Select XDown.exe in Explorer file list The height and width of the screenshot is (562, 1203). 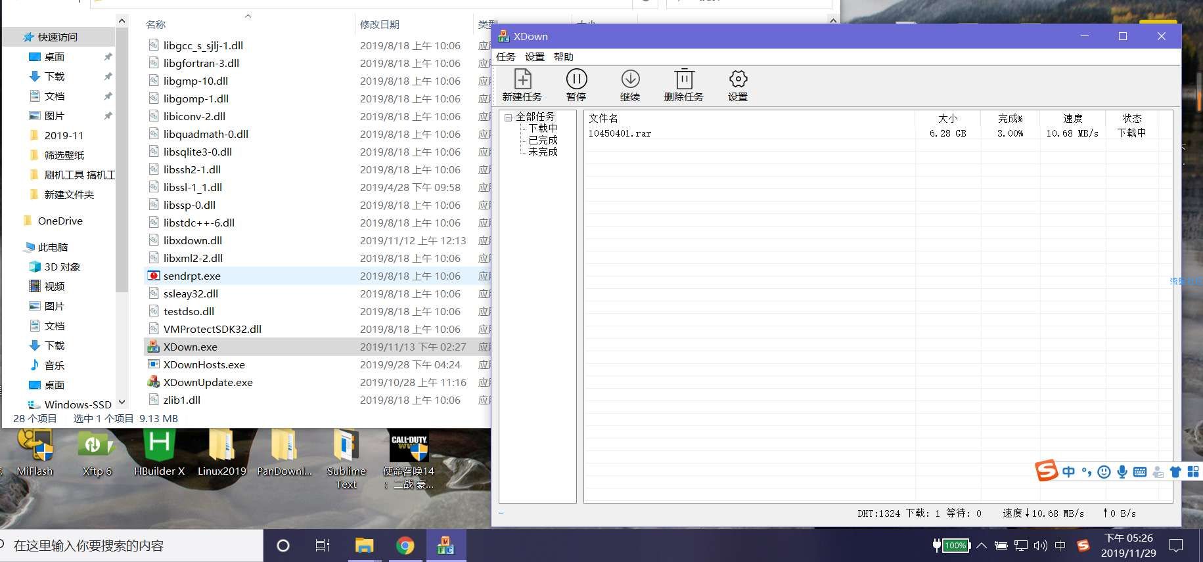[191, 347]
